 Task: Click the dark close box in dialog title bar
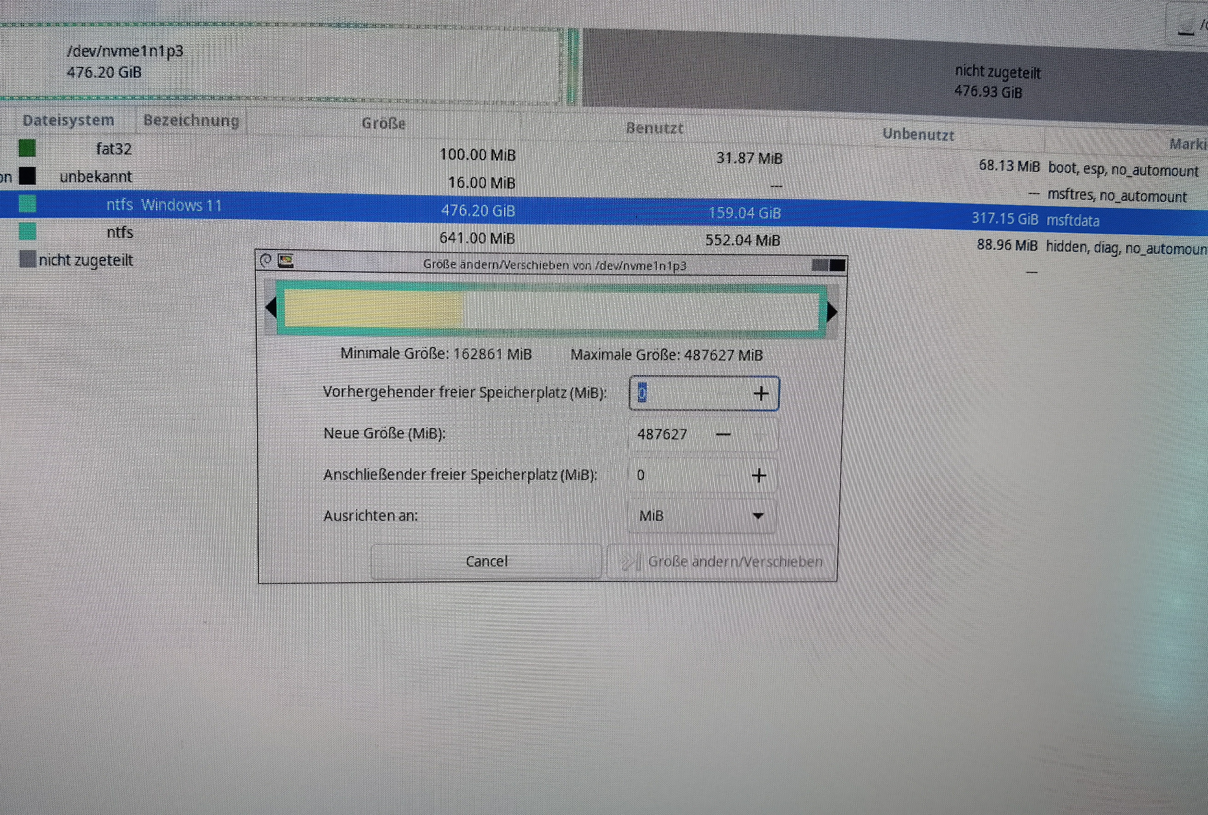(837, 265)
